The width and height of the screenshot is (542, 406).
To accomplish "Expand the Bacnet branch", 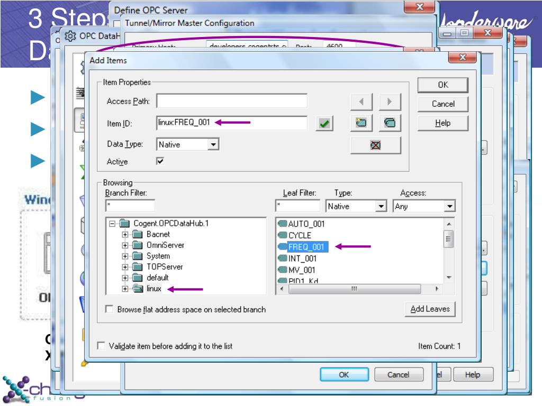I will pyautogui.click(x=125, y=234).
